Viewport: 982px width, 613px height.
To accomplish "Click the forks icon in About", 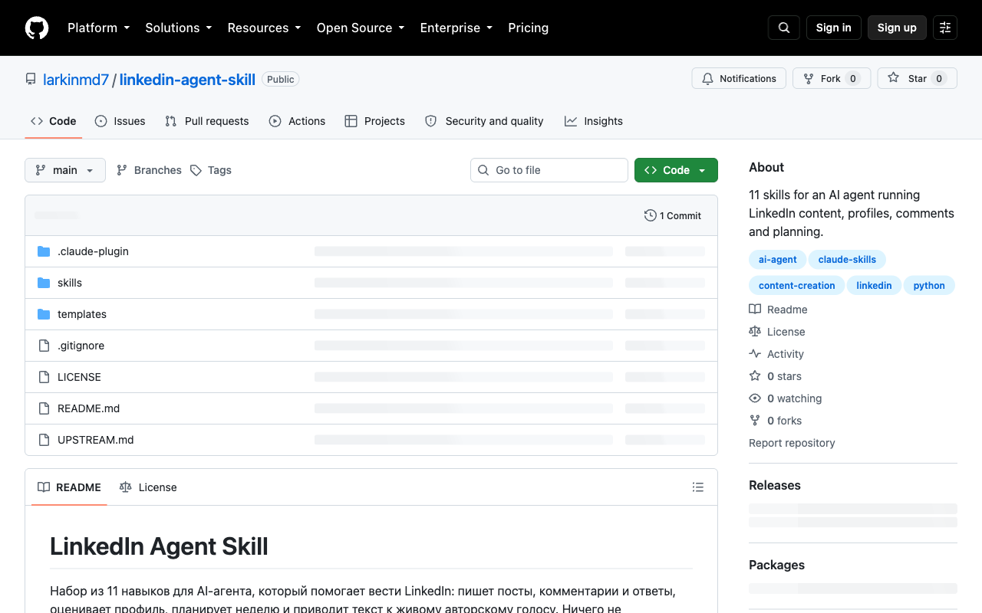I will [755, 421].
